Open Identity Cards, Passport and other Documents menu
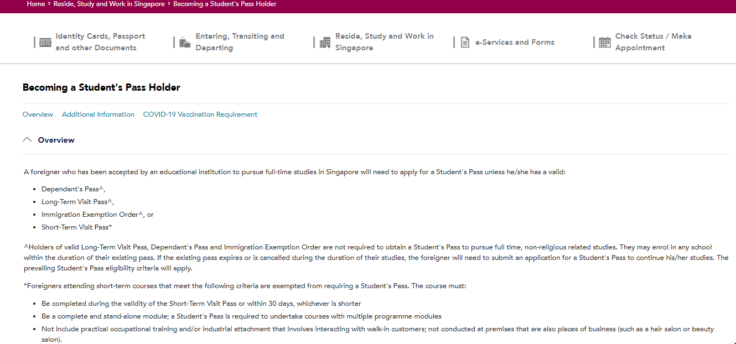The height and width of the screenshot is (344, 736). pyautogui.click(x=100, y=42)
